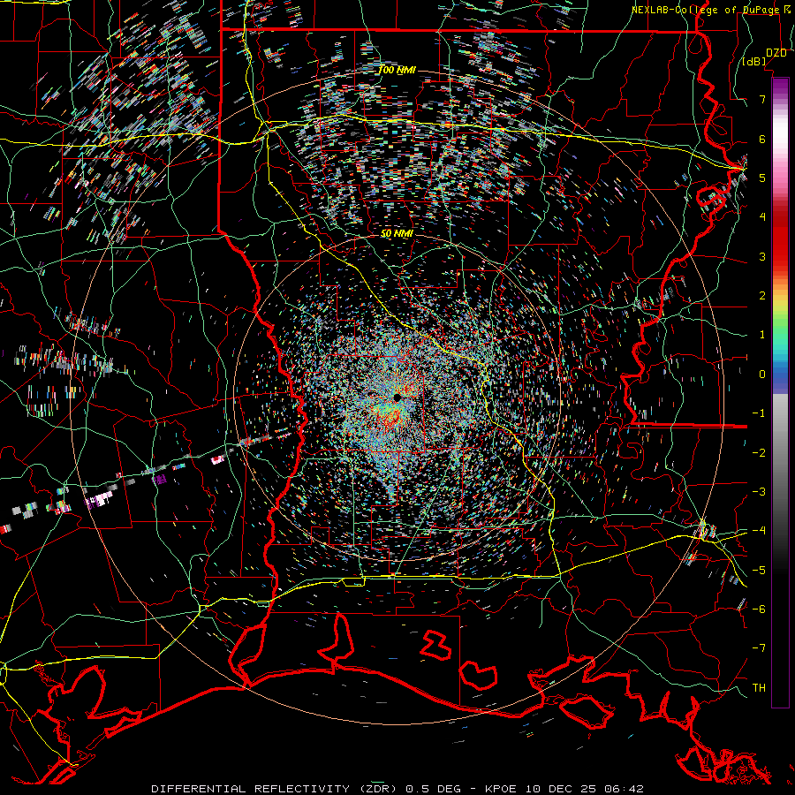This screenshot has width=795, height=795.
Task: Click the "-4" value on the color scale
Action: (759, 531)
